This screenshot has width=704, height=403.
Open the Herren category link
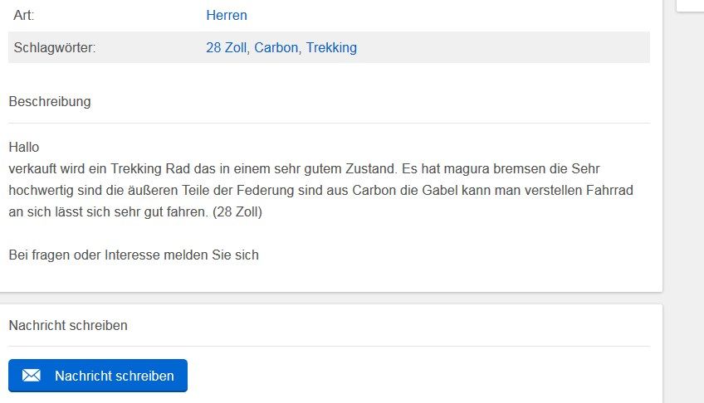pyautogui.click(x=227, y=16)
